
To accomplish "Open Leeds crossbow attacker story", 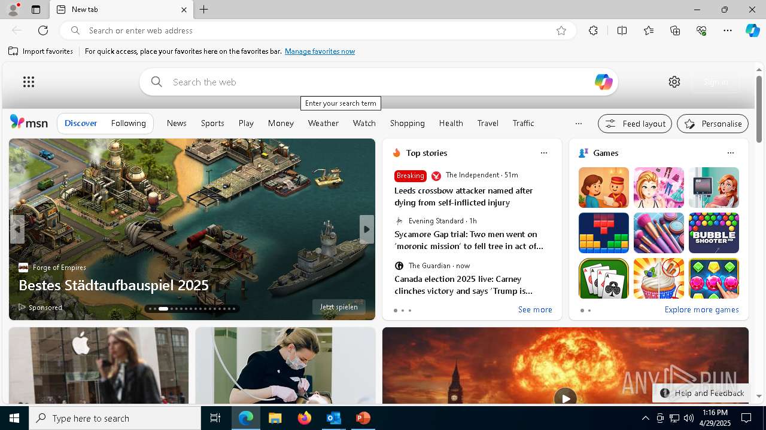I will (x=463, y=196).
